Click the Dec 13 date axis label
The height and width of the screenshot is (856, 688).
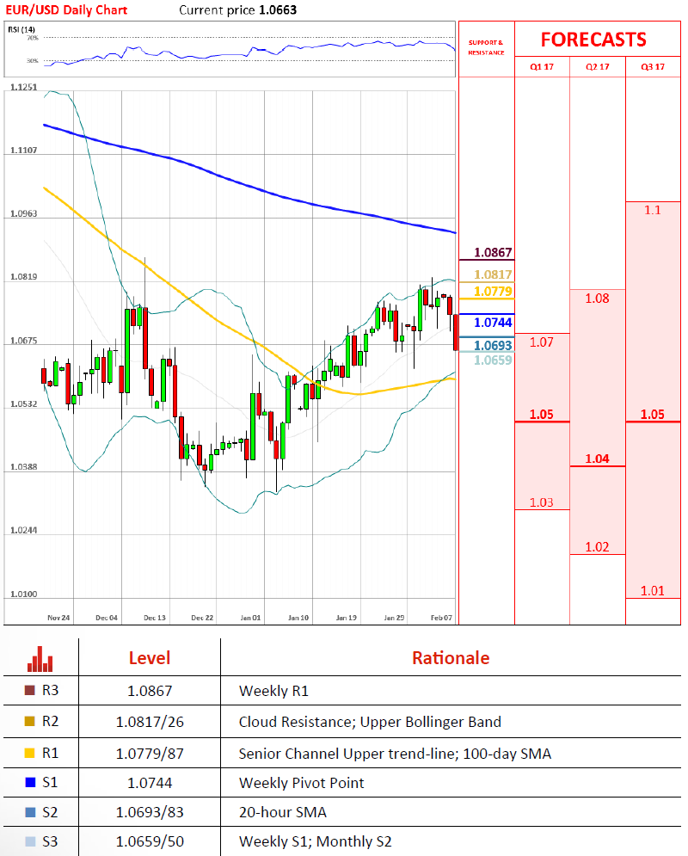pos(155,618)
